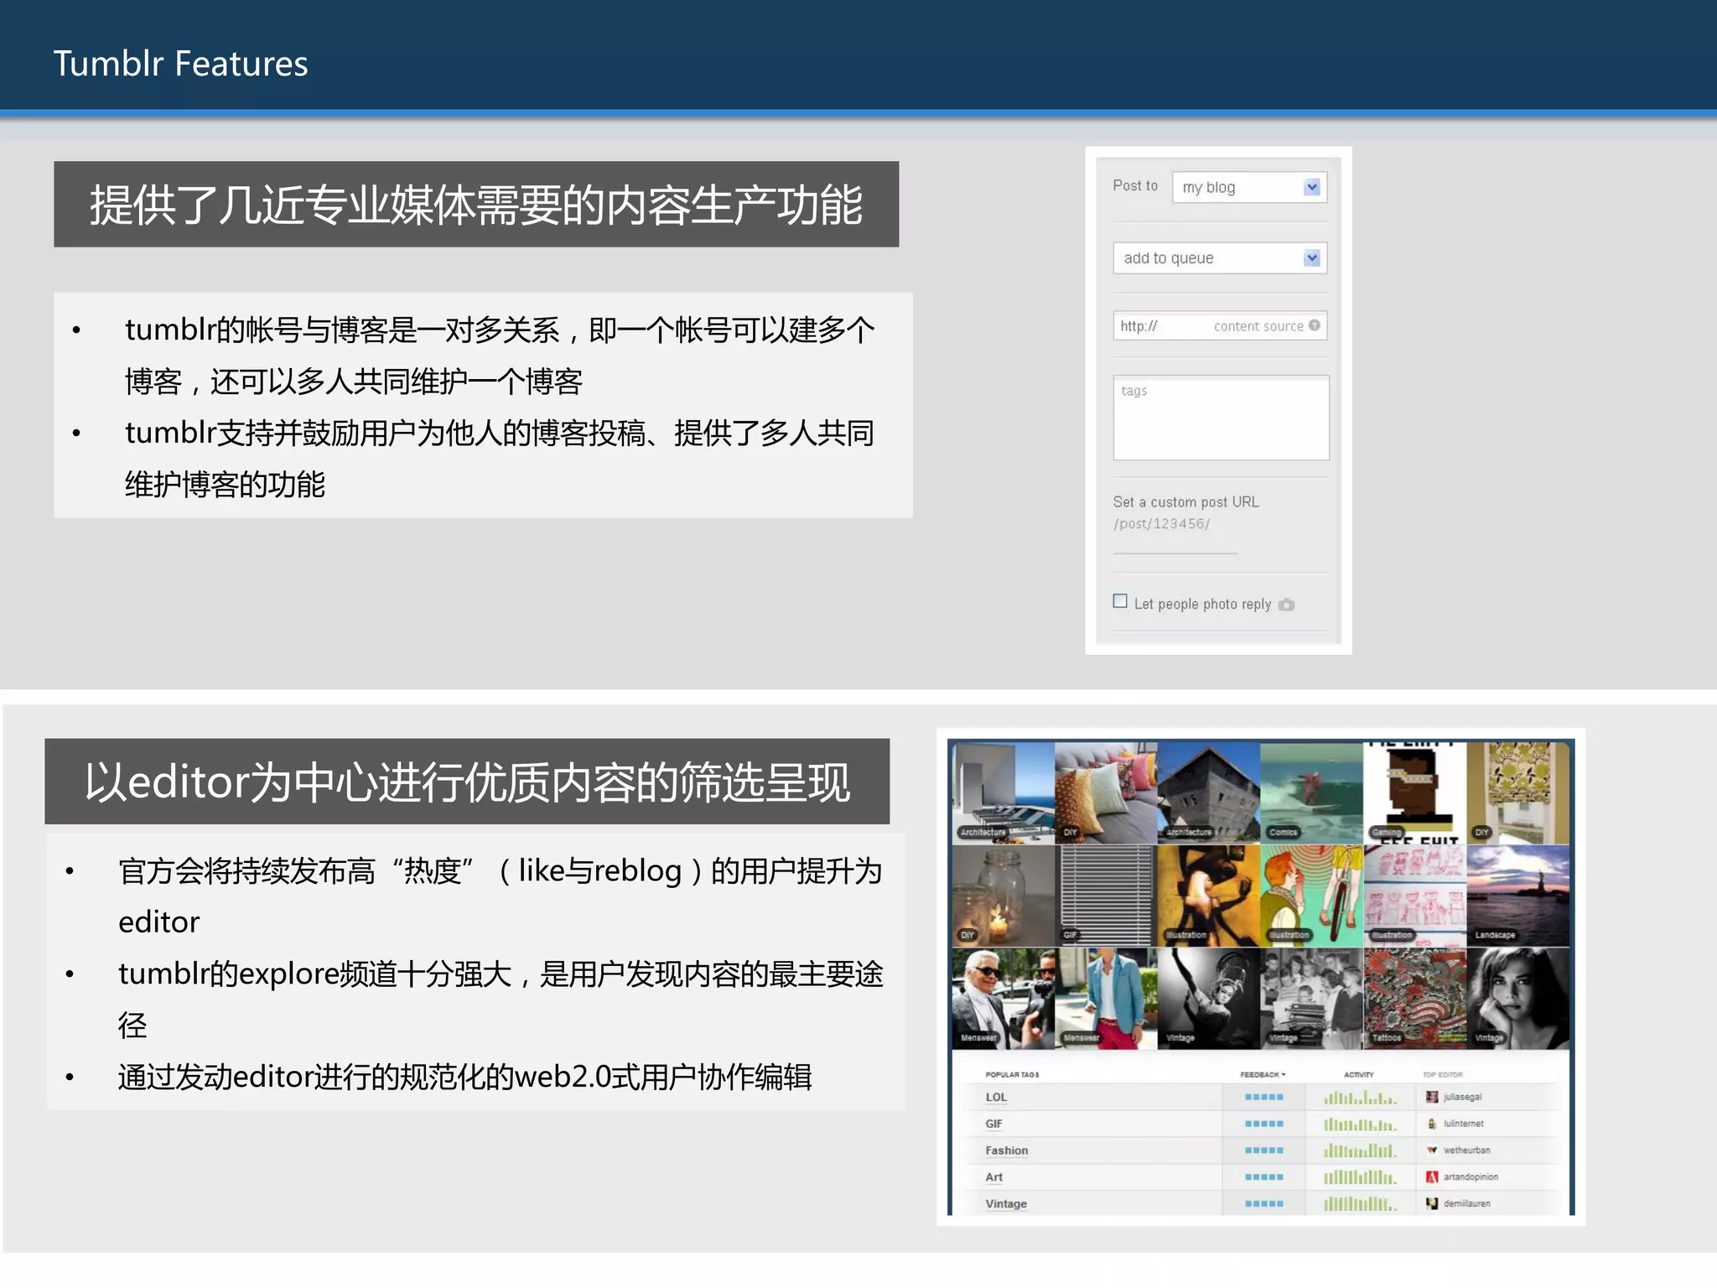Click the content source help question icon
1717x1288 pixels.
1314,325
